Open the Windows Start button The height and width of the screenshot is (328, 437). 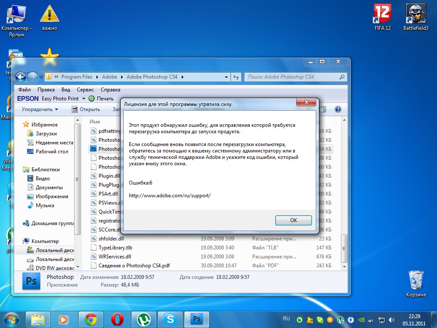coord(11,319)
